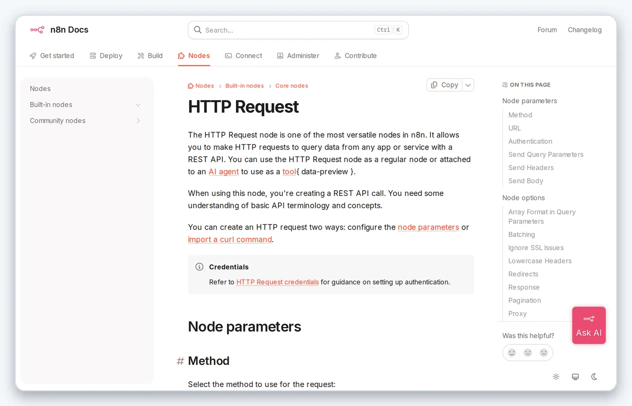Click the Built-in nodes breadcrumb
Viewport: 632px width, 406px height.
coord(244,86)
